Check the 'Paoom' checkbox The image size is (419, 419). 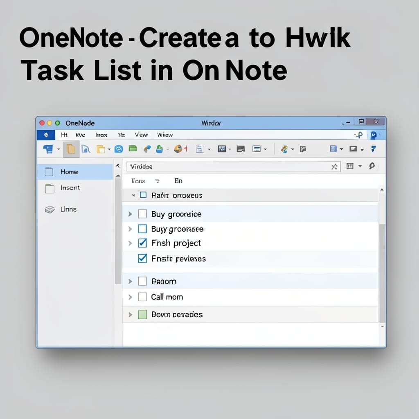pos(142,281)
